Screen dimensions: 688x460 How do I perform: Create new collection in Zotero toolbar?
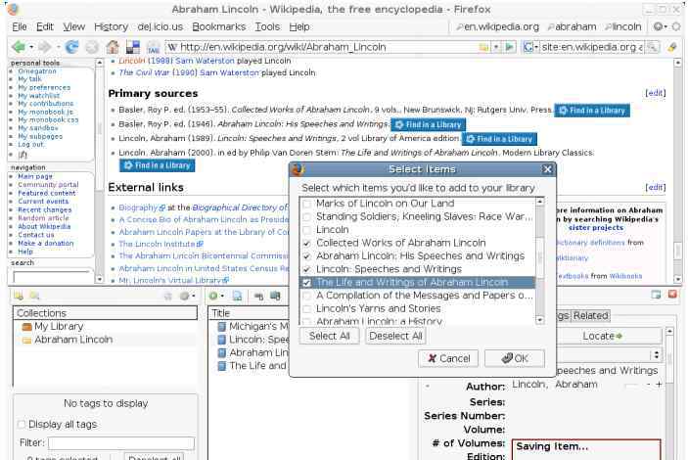(19, 297)
